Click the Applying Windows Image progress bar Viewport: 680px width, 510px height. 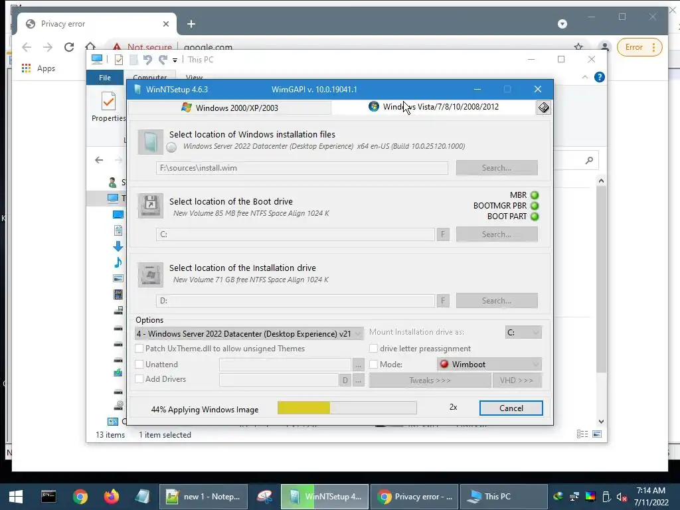tap(347, 408)
